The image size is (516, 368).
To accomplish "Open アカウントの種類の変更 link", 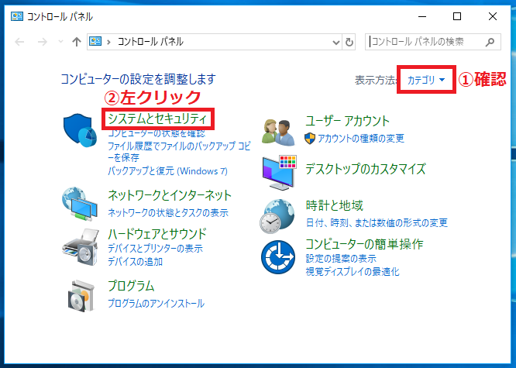I will [x=361, y=138].
